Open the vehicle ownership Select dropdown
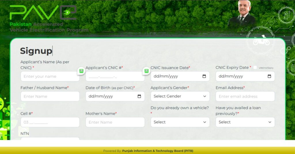 pyautogui.click(x=180, y=122)
